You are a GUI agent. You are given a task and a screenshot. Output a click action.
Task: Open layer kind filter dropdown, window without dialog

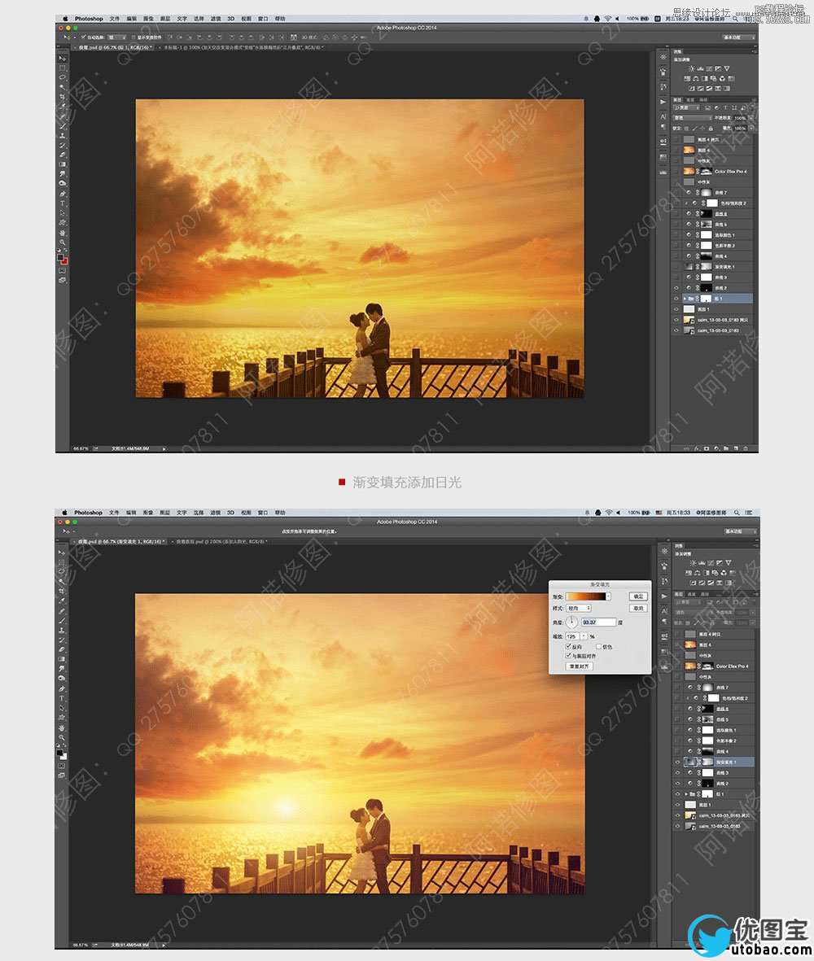[x=686, y=108]
